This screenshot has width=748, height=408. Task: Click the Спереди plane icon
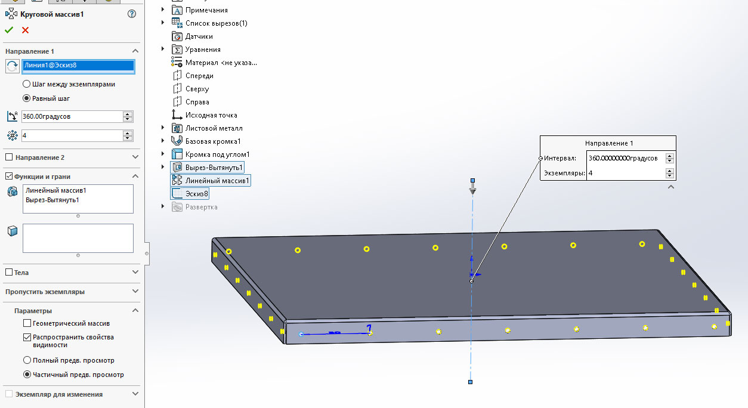[x=177, y=76]
